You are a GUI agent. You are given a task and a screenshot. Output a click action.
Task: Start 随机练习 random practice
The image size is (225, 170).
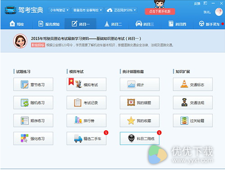click(33, 102)
